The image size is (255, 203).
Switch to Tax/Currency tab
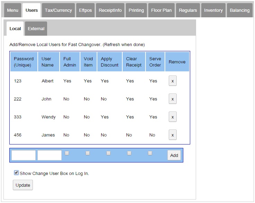point(59,10)
